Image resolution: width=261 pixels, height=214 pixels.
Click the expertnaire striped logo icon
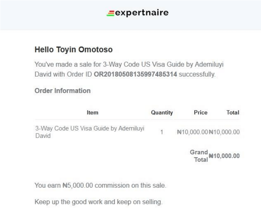tap(111, 14)
